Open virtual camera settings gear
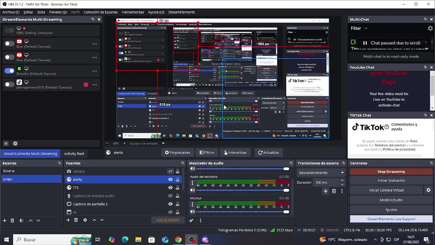The height and width of the screenshot is (245, 435). 428,190
